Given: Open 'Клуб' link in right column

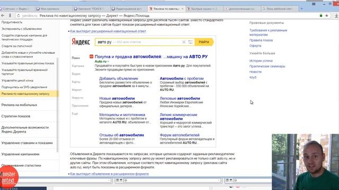Looking at the screenshot, I should [x=253, y=78].
